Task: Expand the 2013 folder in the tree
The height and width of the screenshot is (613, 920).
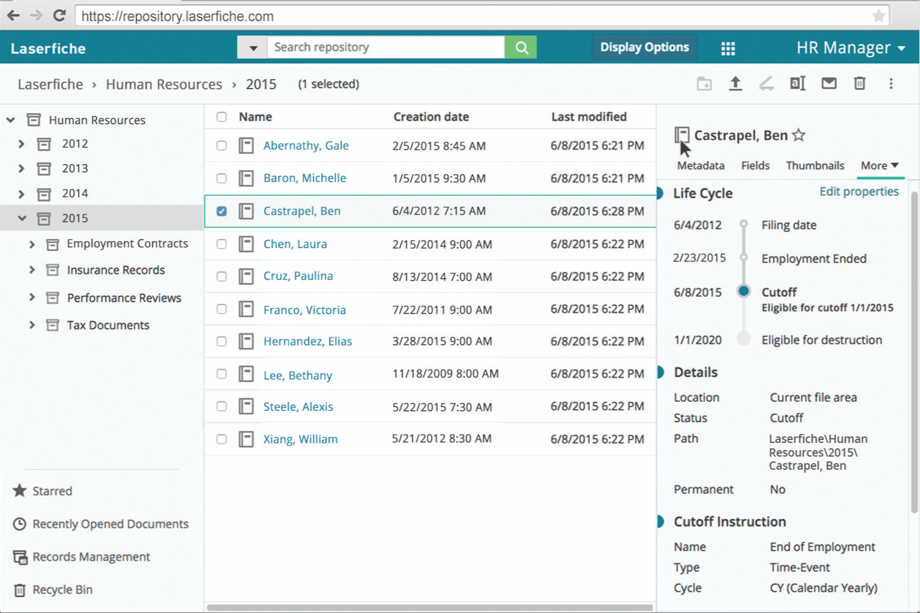Action: tap(21, 169)
